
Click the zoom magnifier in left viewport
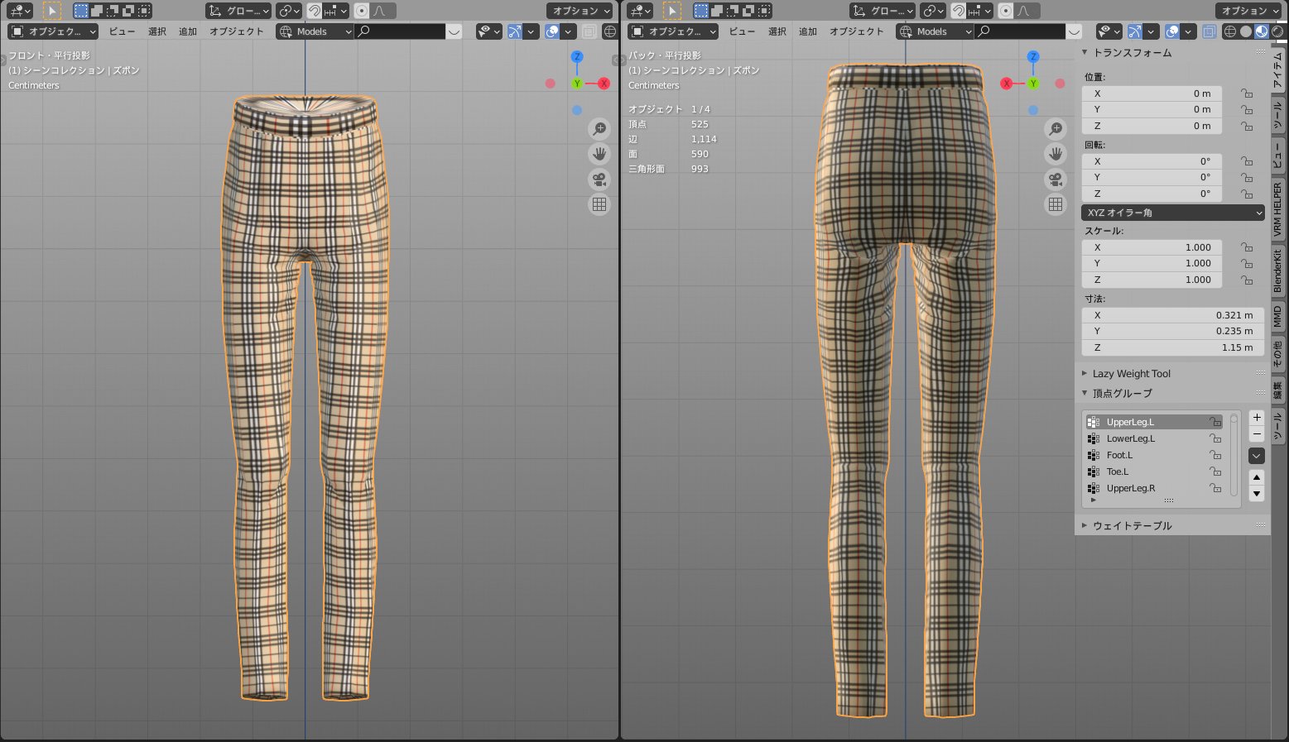[599, 129]
